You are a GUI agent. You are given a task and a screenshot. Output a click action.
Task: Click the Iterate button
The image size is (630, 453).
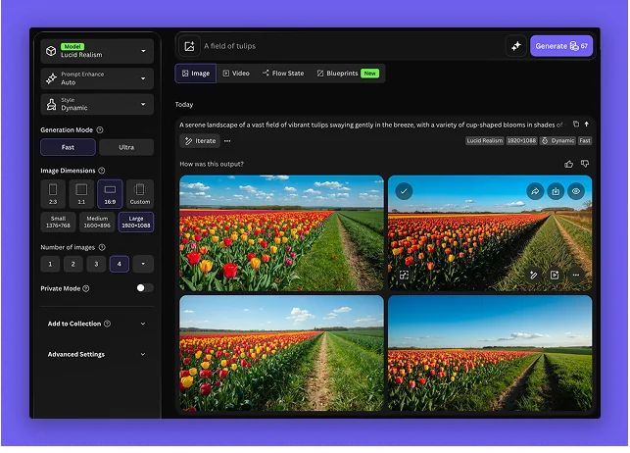click(200, 140)
